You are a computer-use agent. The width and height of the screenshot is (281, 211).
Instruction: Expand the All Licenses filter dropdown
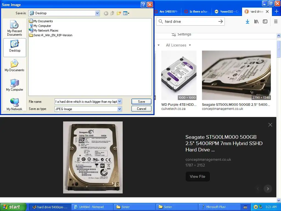[178, 45]
